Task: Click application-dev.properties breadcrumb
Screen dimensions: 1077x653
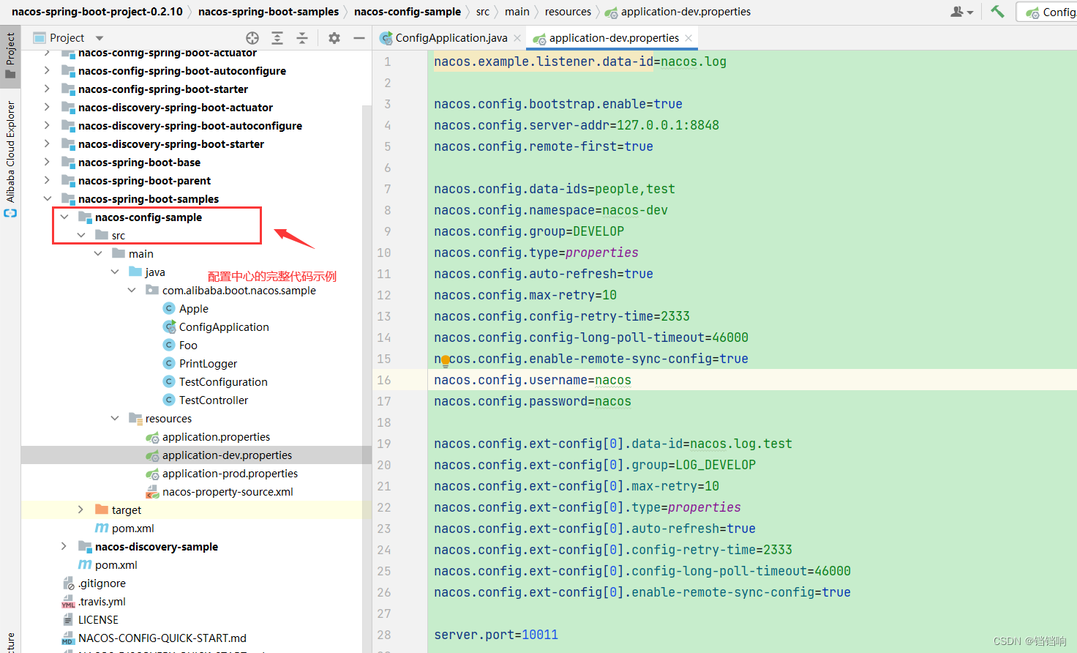Action: pos(678,12)
